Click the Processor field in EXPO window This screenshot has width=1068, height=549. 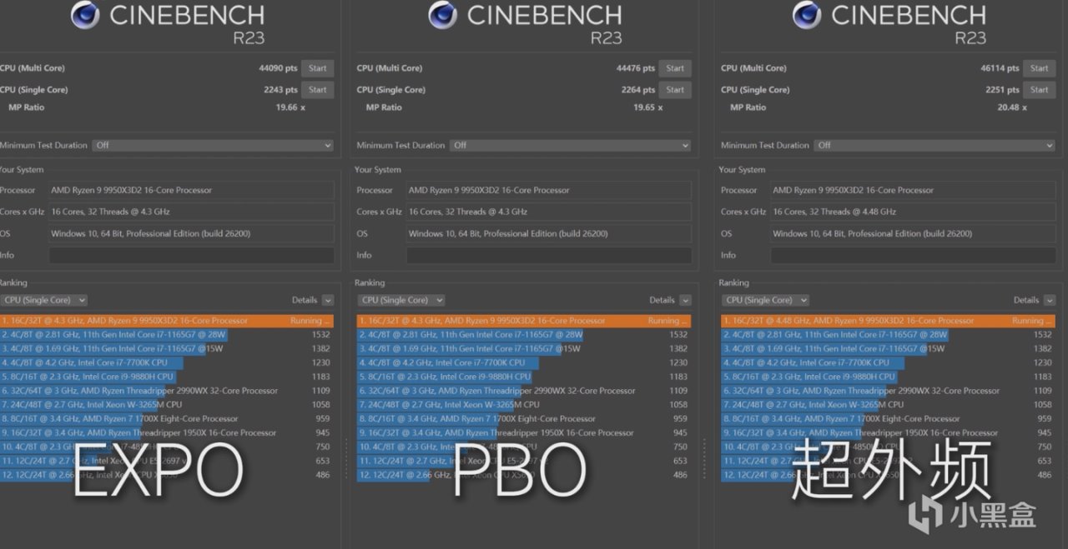(191, 190)
